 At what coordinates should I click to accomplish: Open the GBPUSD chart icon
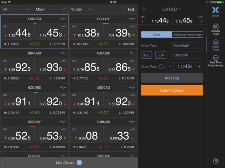[x=63, y=53]
